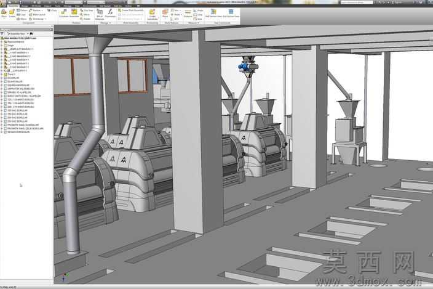
Task: Open the Inventor application menu button
Action: (x=3, y=2)
